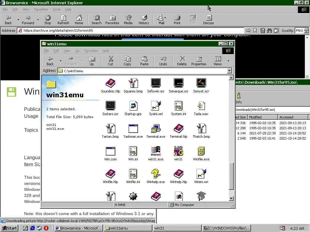Screen dimensions: 310x232
Task: Go Up one folder level
Action: [92, 61]
